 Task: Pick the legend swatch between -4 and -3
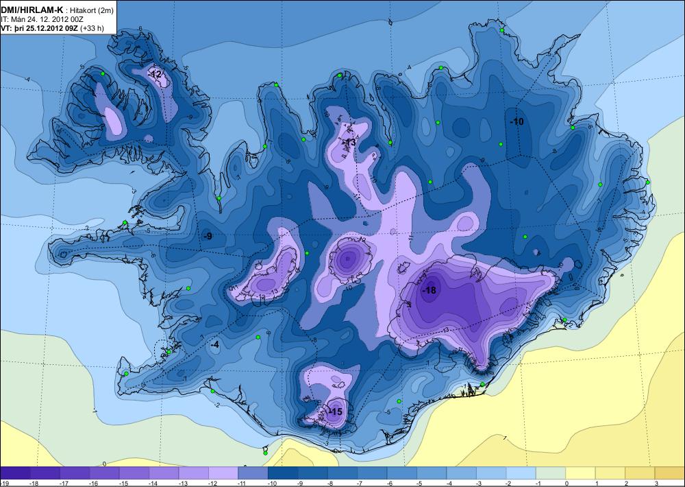point(461,473)
